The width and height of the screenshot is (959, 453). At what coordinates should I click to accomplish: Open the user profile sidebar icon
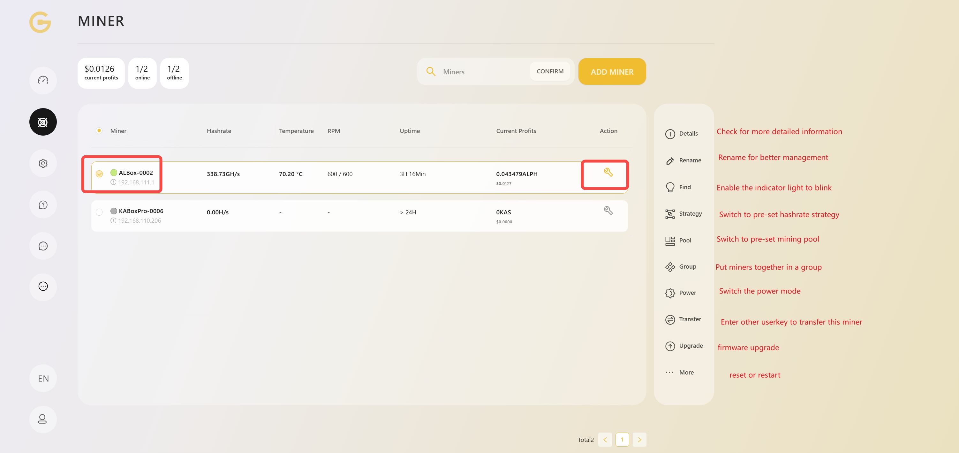43,419
